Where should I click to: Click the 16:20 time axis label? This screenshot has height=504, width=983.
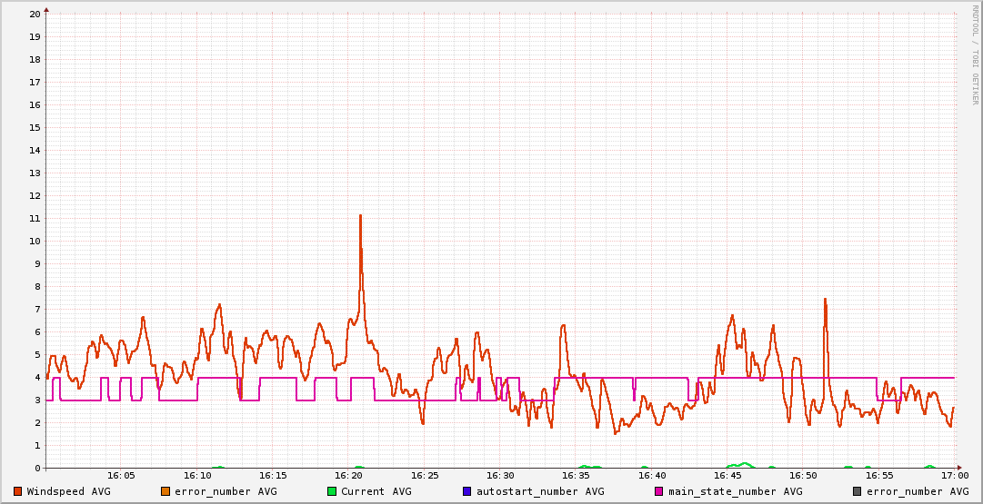349,475
